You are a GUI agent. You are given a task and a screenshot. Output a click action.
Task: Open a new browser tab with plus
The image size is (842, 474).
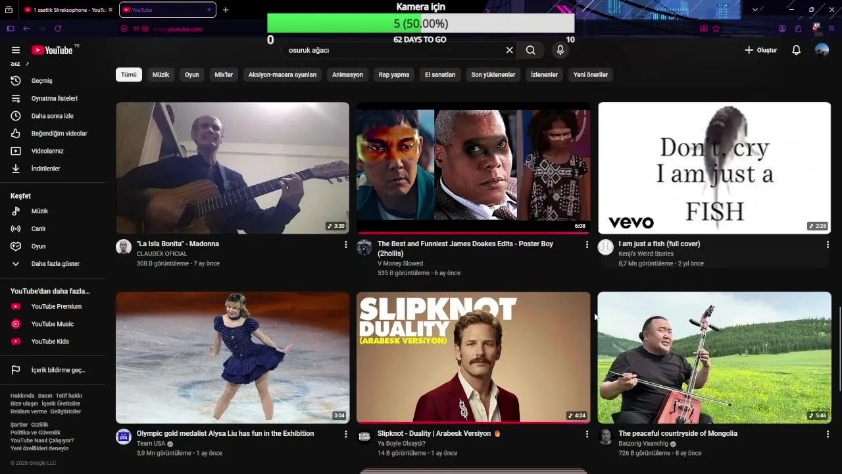click(x=226, y=10)
